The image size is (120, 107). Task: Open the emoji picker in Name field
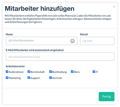click(73, 41)
